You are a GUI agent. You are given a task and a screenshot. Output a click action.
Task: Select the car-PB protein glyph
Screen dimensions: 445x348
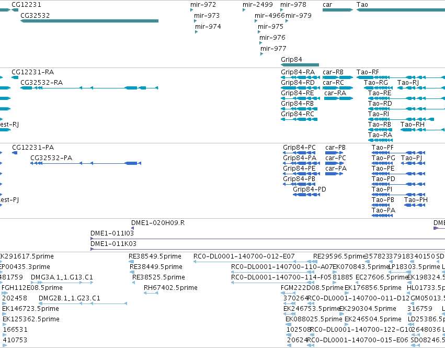[x=334, y=153]
